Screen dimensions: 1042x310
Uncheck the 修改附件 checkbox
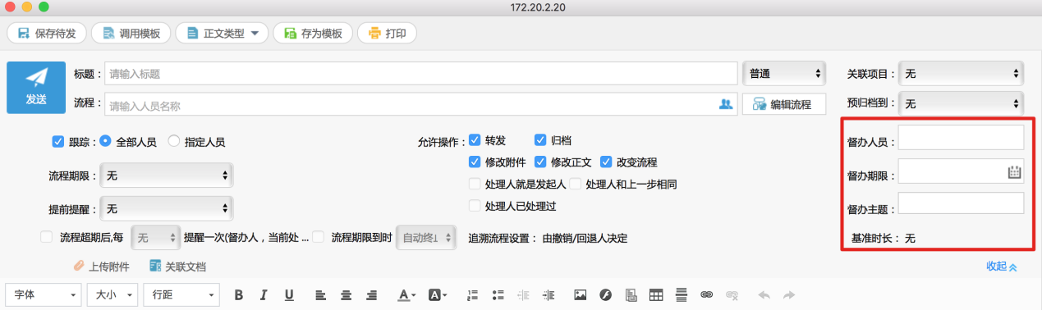pos(475,162)
